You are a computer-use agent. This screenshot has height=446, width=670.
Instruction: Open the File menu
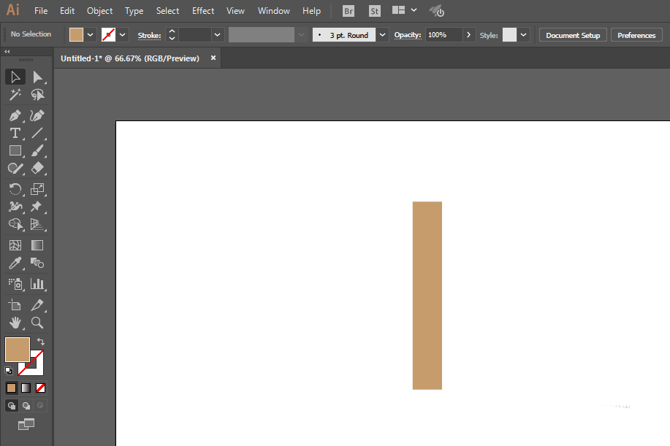pyautogui.click(x=41, y=11)
